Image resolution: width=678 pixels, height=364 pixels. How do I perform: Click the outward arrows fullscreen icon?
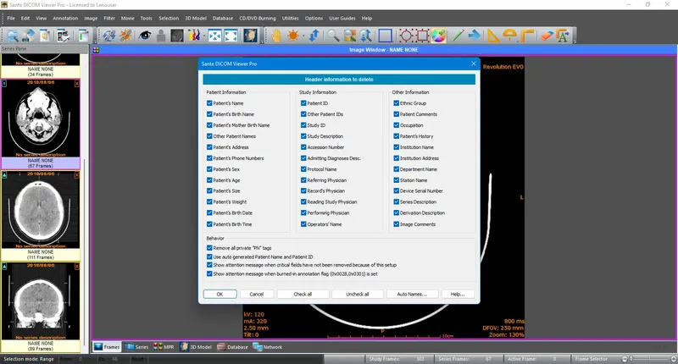click(231, 36)
